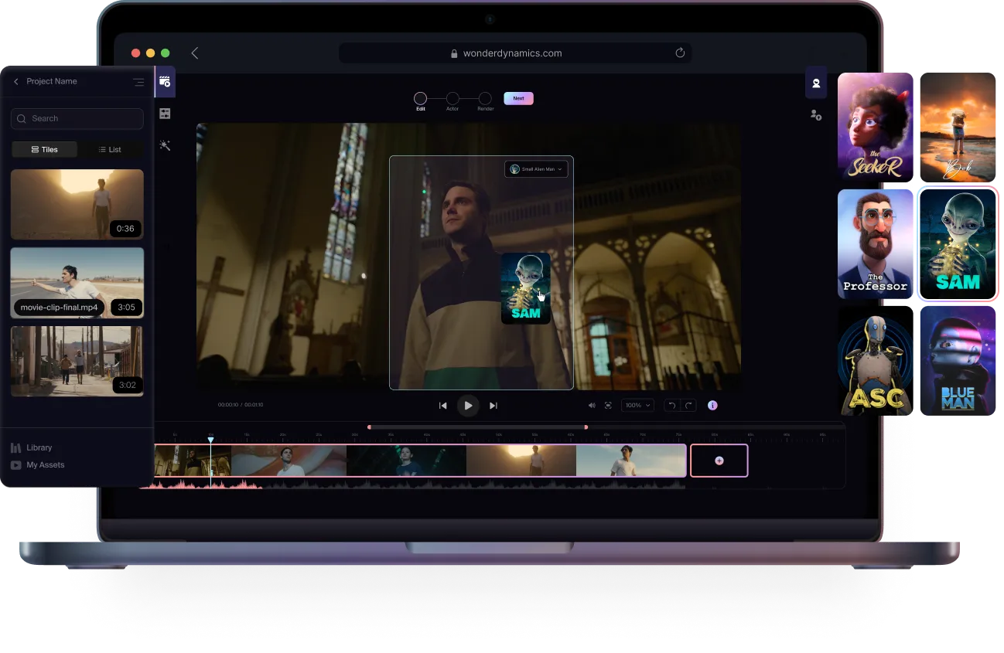Expand the Small Alien Man dropdown
This screenshot has height=653, width=1004.
pyautogui.click(x=537, y=168)
